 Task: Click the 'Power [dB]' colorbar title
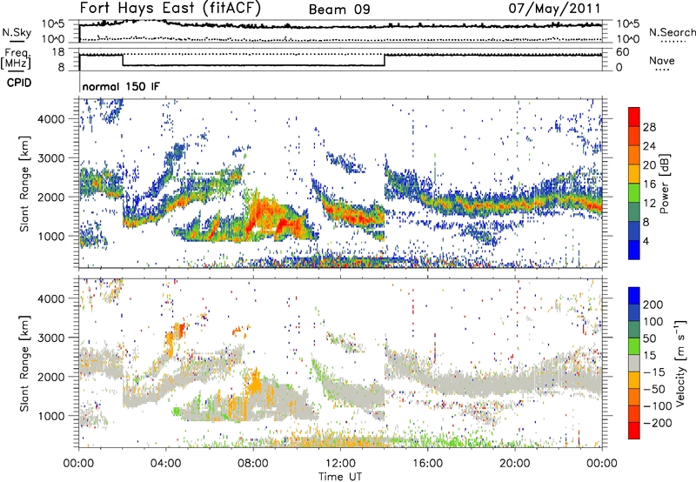point(665,184)
